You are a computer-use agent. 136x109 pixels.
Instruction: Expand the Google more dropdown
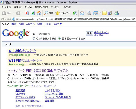click(x=58, y=24)
